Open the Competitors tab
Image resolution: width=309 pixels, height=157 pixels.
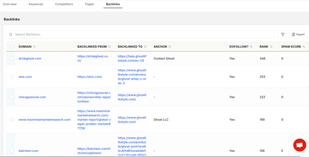coord(64,4)
